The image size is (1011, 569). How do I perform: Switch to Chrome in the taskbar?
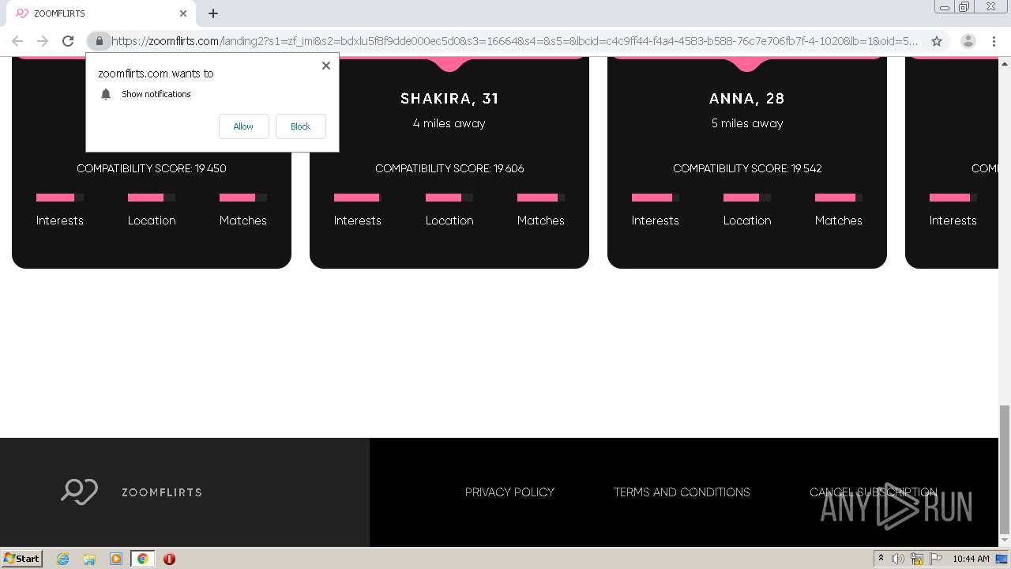143,559
